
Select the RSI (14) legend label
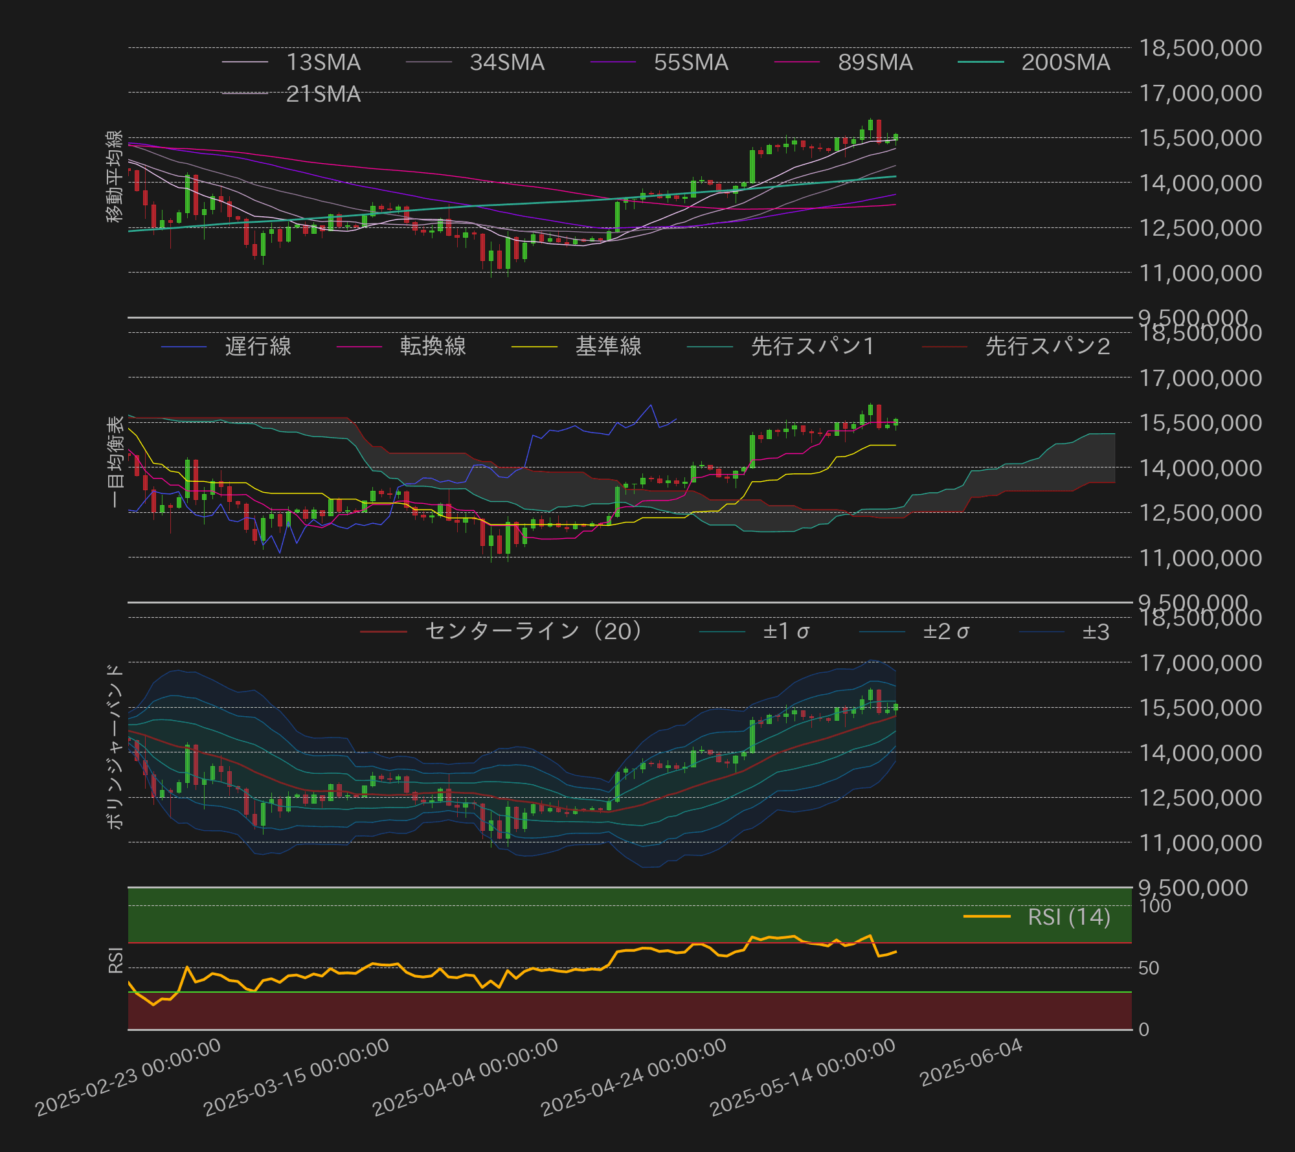(1068, 917)
